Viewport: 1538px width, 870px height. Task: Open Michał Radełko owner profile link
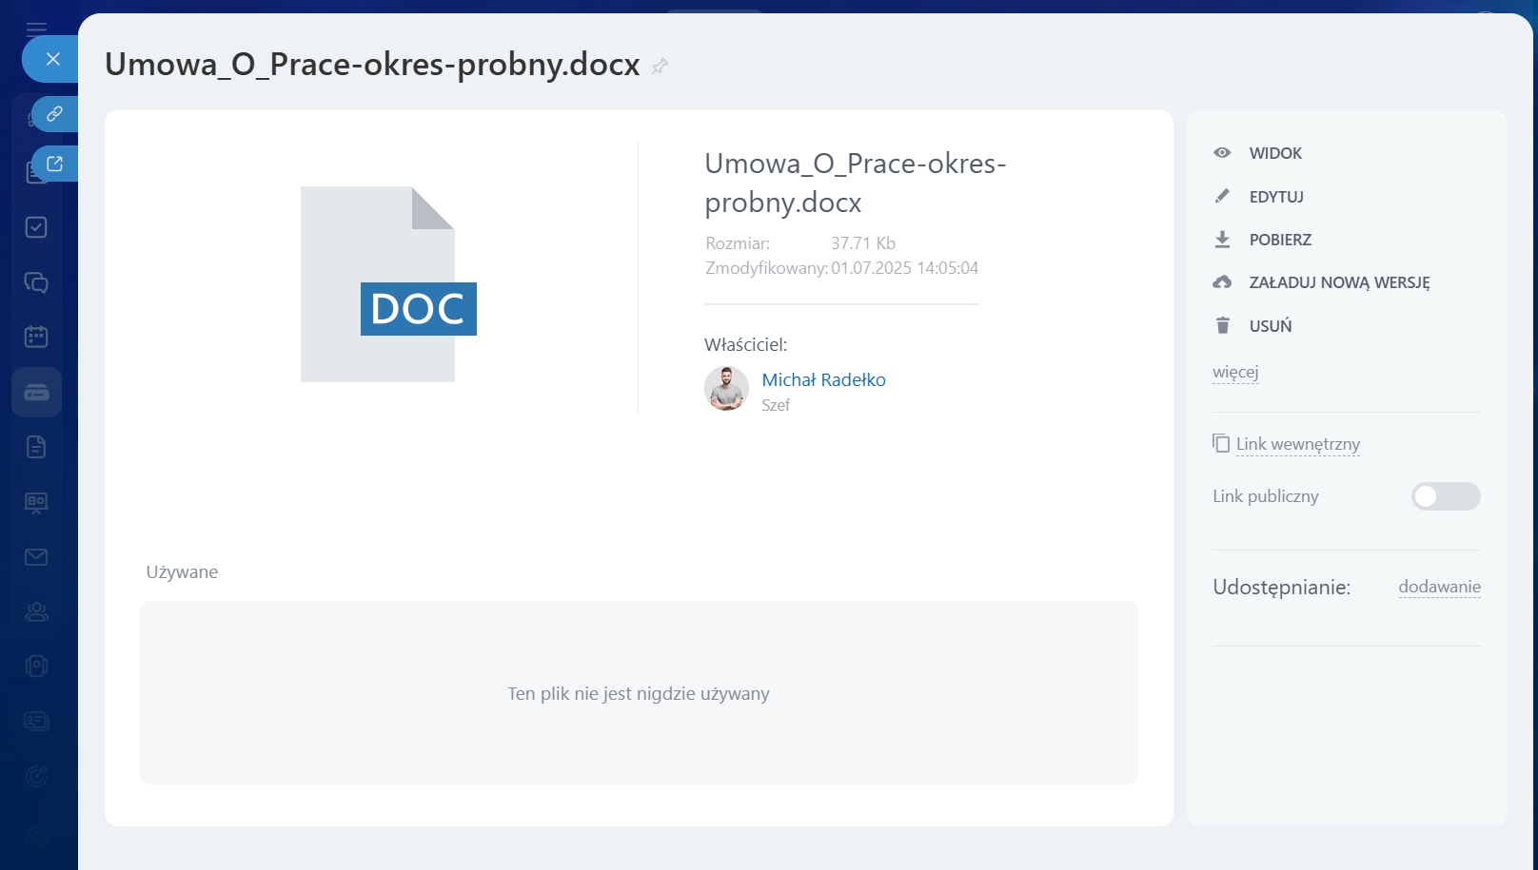823,379
